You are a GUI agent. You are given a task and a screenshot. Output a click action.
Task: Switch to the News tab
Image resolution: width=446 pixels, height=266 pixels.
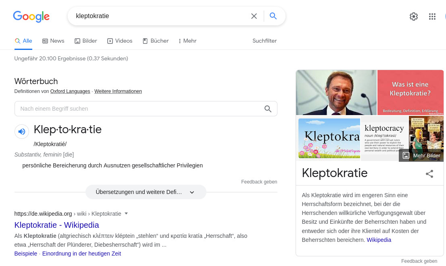(x=53, y=41)
